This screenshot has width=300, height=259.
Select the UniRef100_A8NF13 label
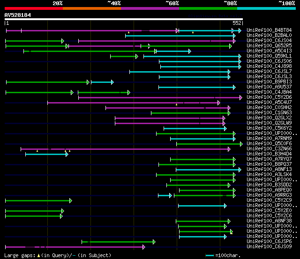point(269,170)
